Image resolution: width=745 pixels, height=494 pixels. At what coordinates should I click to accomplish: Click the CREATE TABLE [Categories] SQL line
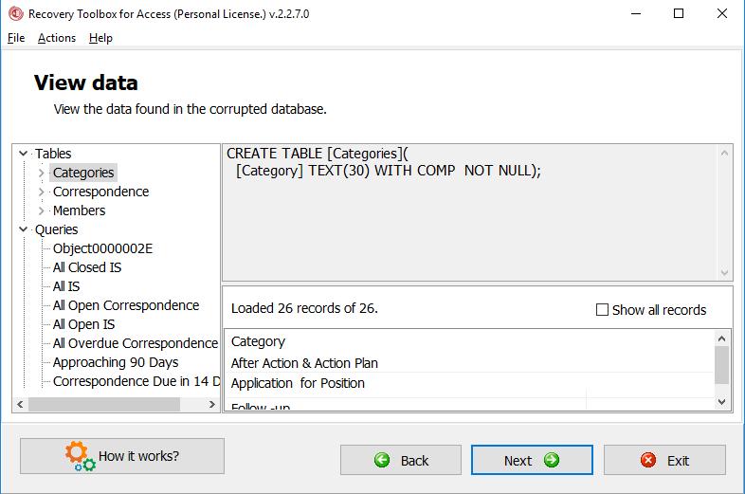(x=317, y=154)
